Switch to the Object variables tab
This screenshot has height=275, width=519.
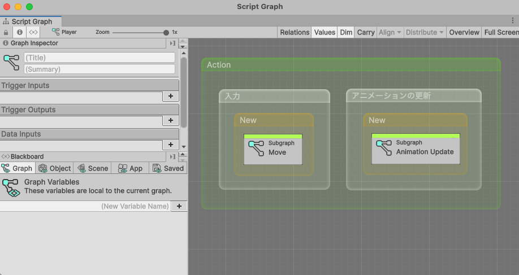[x=55, y=168]
